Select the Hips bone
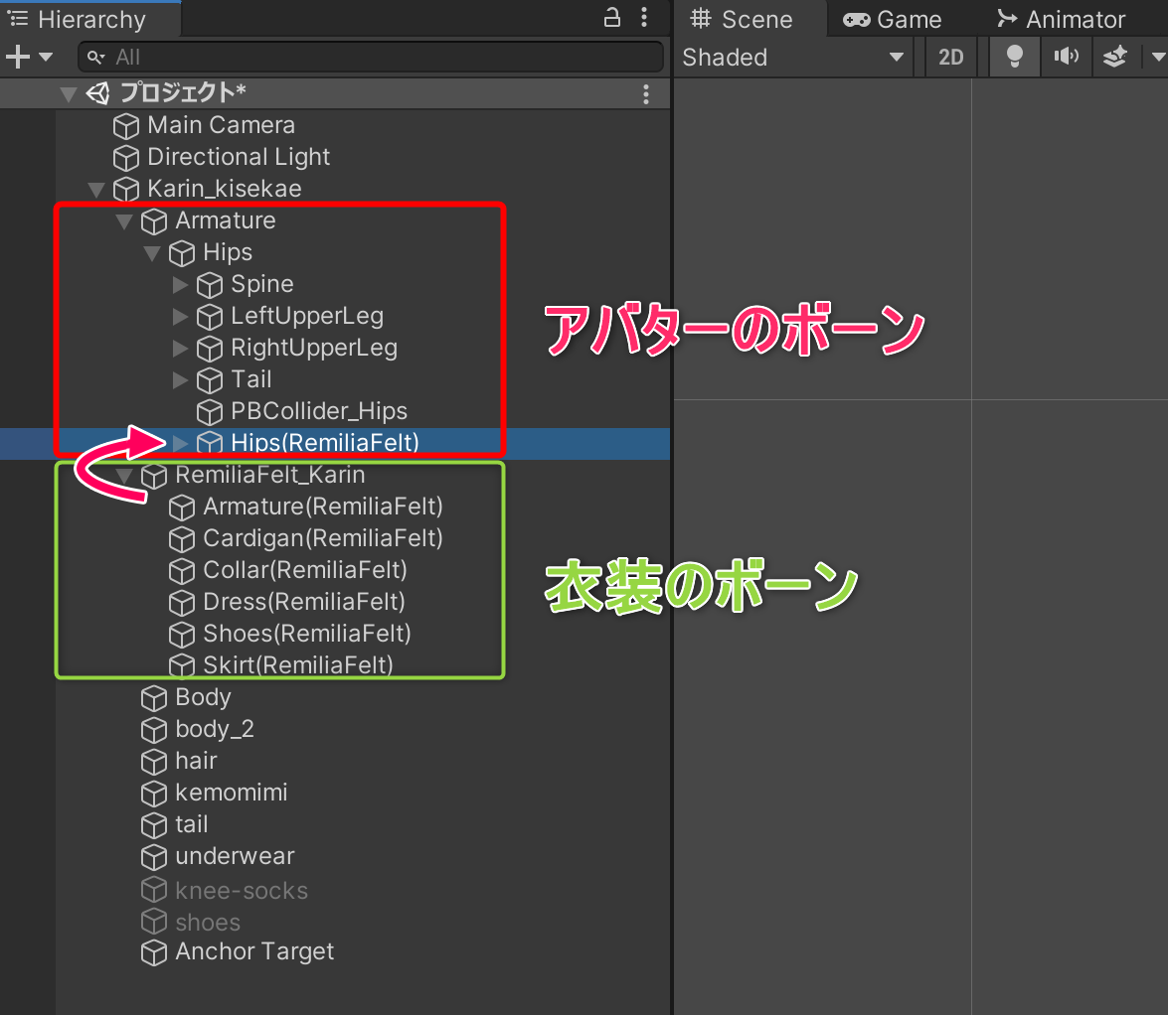Viewport: 1168px width, 1015px height. coord(228,252)
